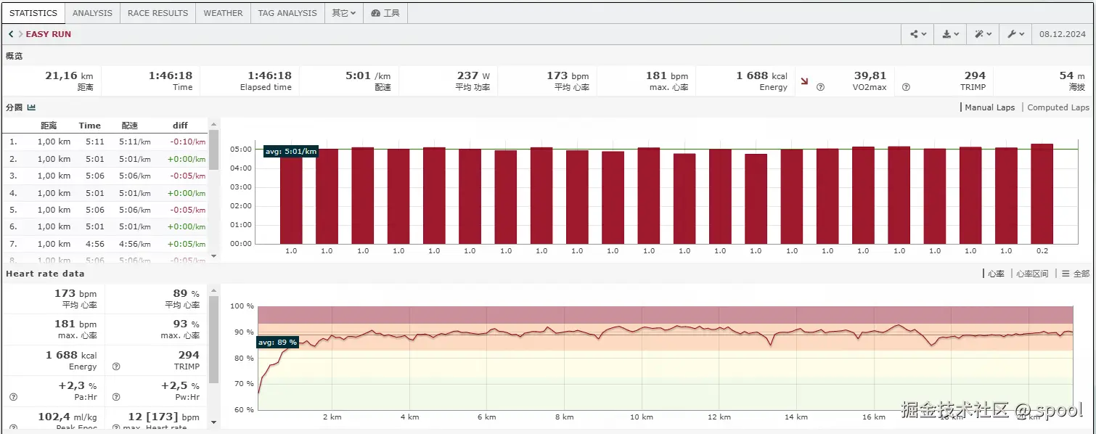Select the Manual Laps view
Image resolution: width=1096 pixels, height=434 pixels.
click(x=989, y=107)
